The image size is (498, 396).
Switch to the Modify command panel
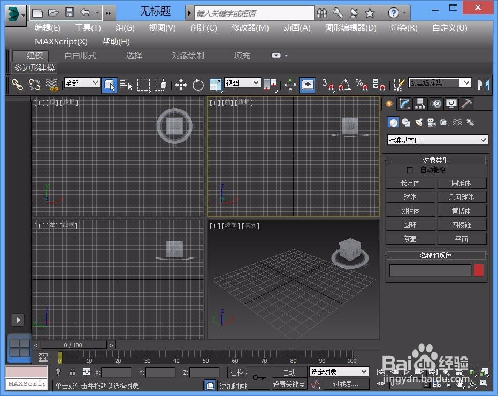click(x=404, y=103)
